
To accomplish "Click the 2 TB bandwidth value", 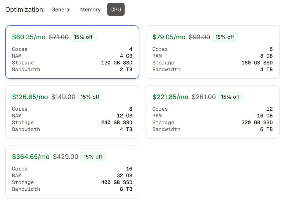I will (126, 70).
